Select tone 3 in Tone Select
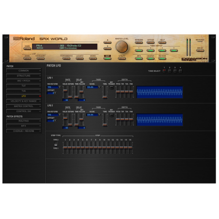219x219 pixels. click(175, 71)
